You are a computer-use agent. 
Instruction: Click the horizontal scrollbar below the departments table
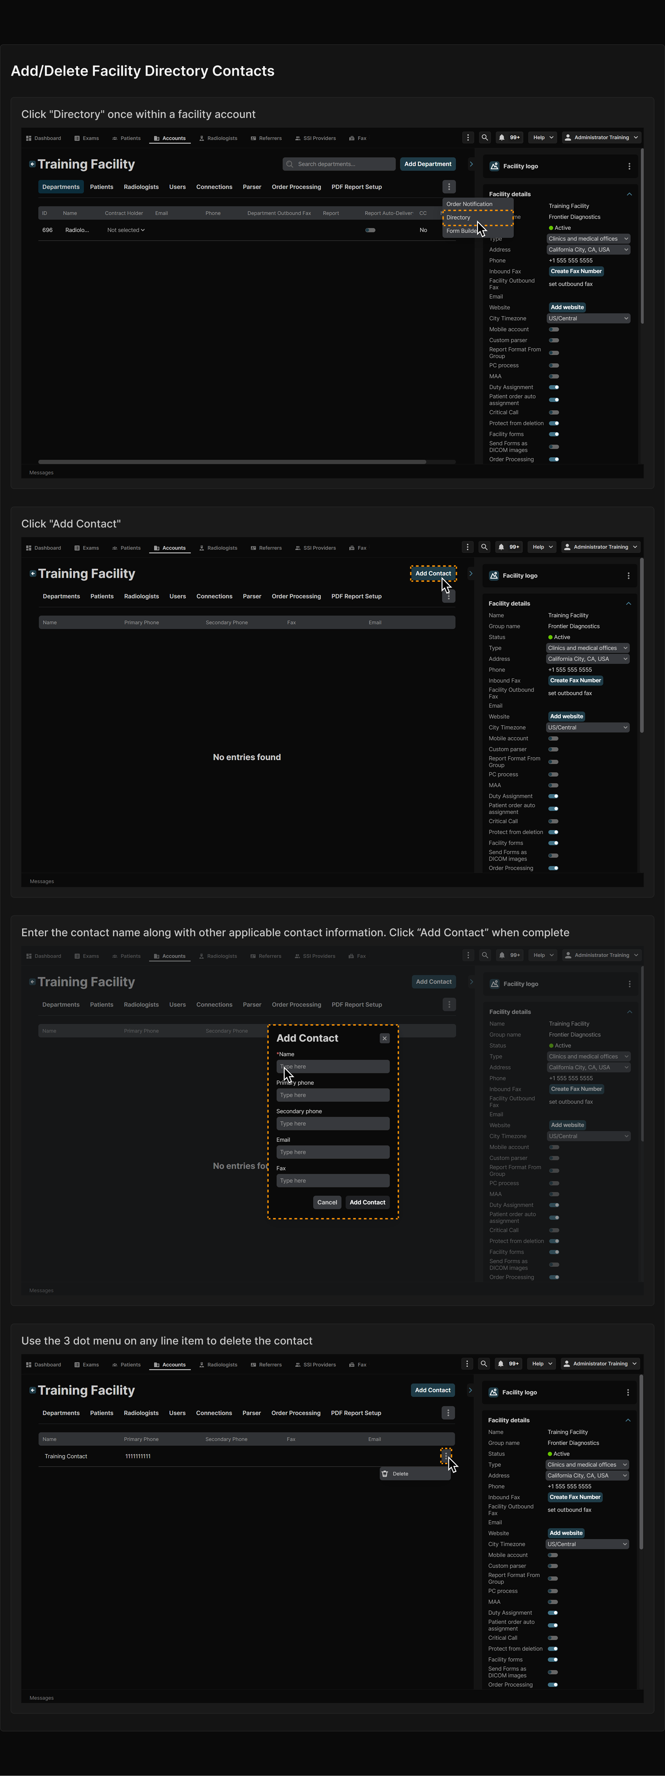click(232, 462)
